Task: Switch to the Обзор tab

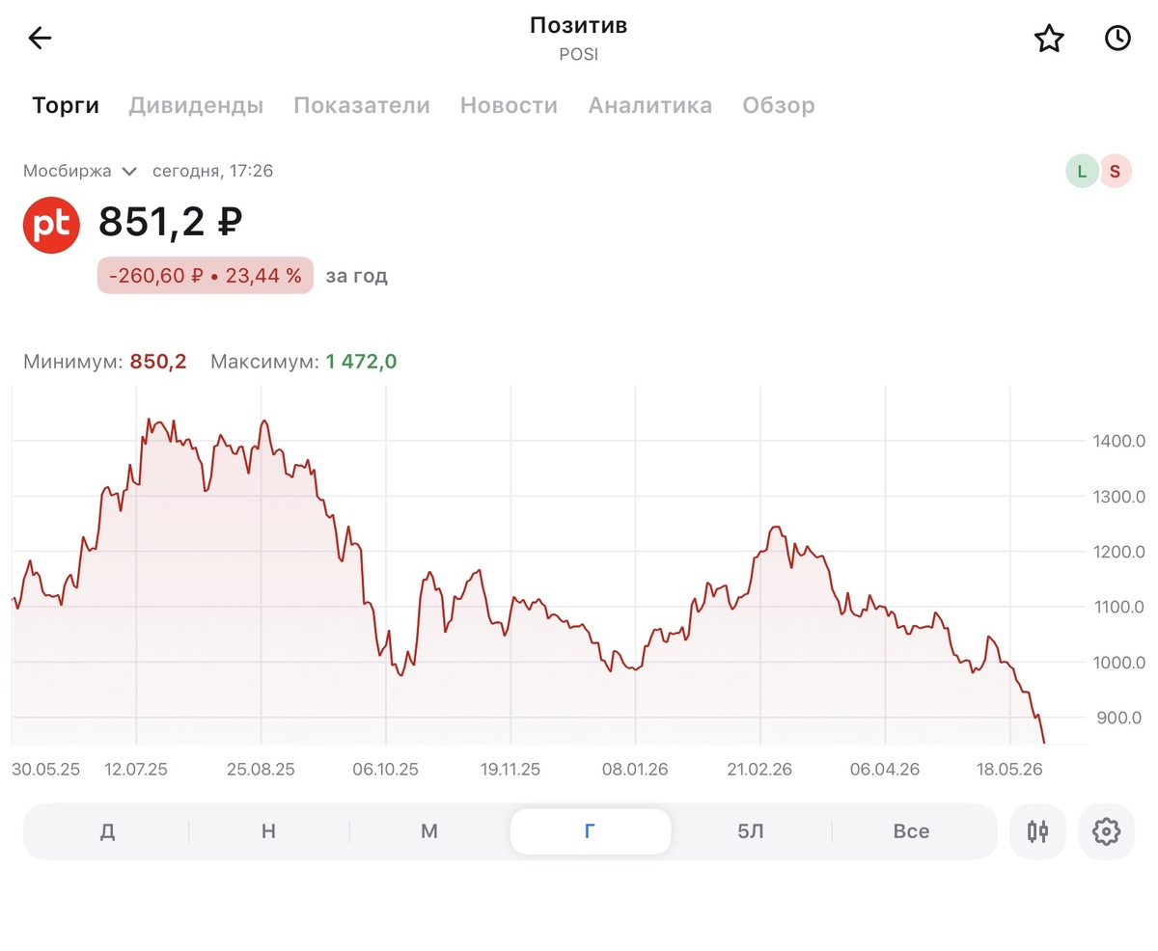Action: 779,105
